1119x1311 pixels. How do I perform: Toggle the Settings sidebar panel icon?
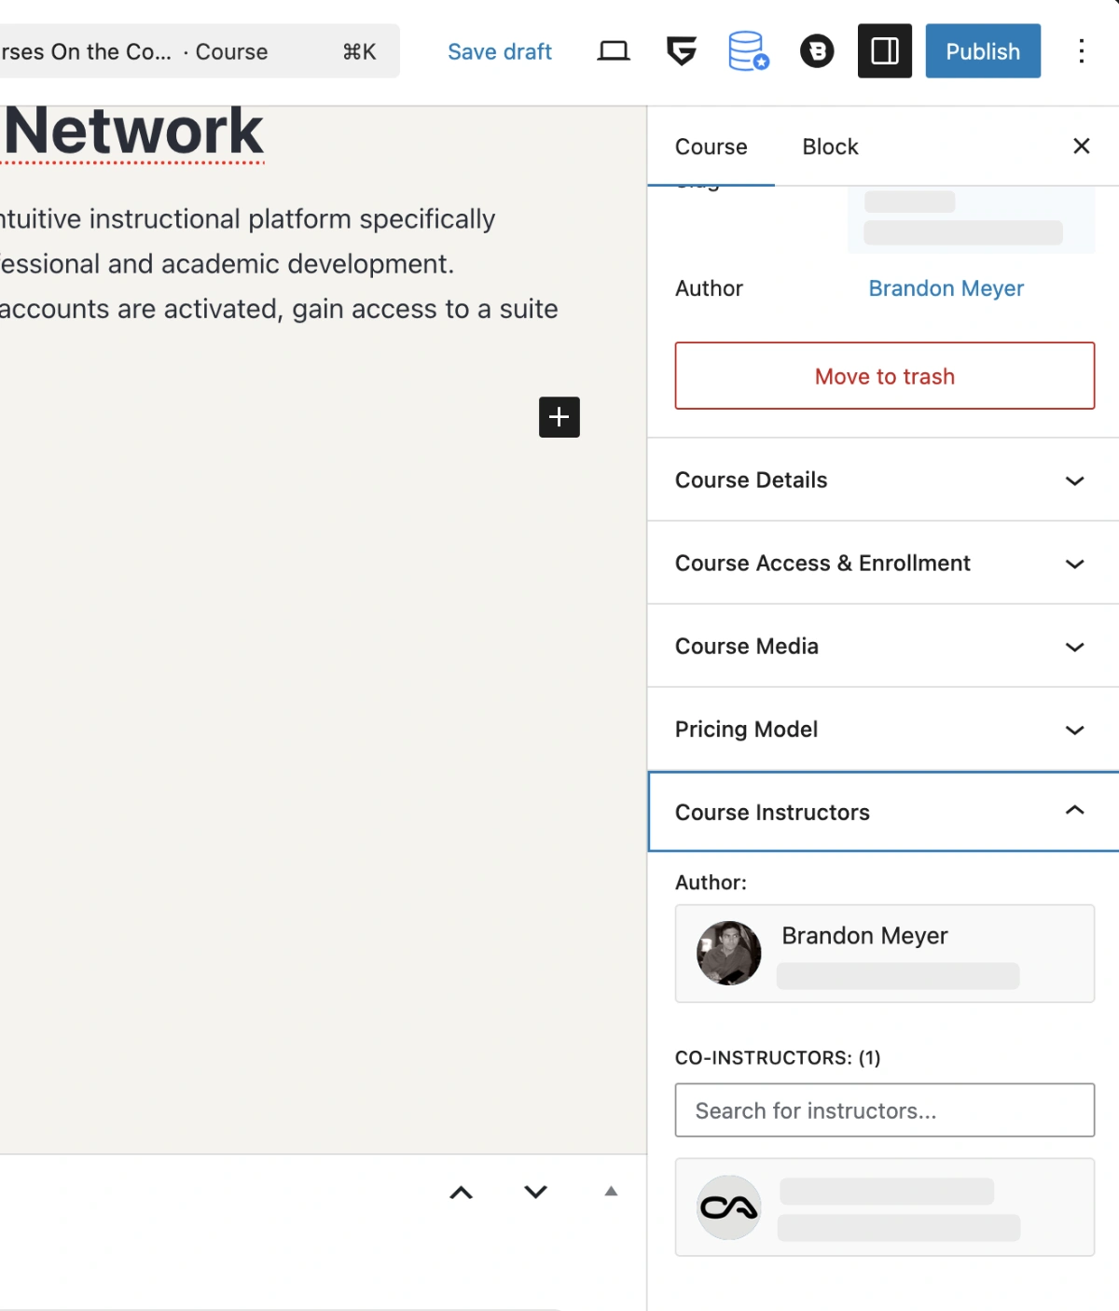pos(884,51)
